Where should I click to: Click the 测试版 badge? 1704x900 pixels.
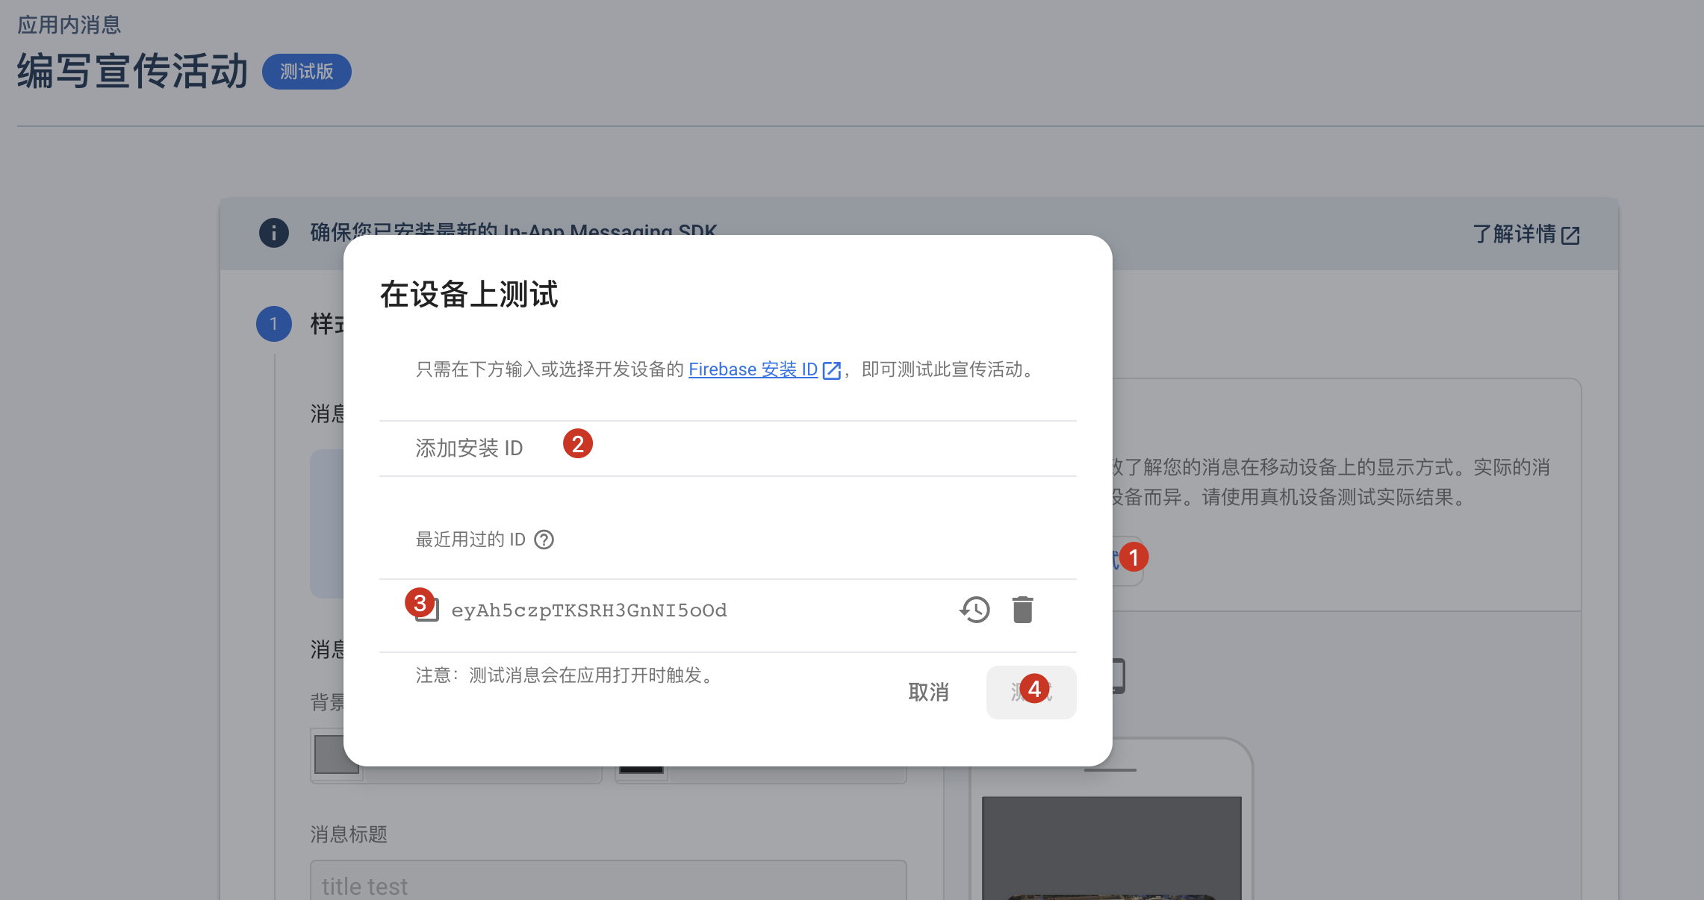307,72
